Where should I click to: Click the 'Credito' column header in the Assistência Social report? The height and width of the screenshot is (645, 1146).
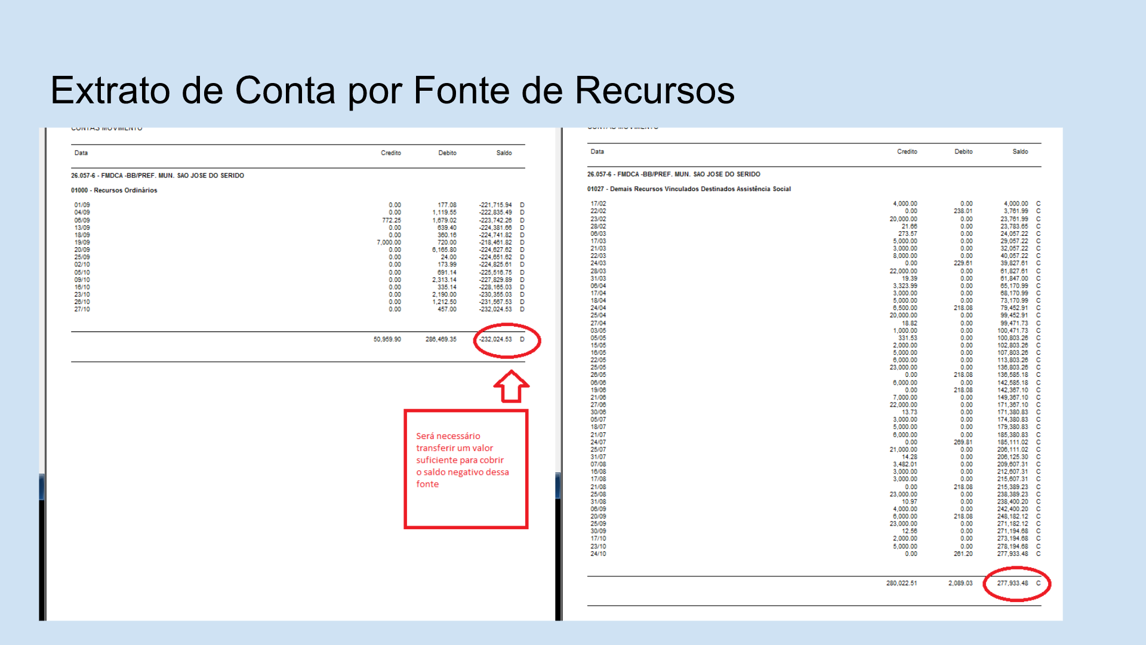click(907, 152)
